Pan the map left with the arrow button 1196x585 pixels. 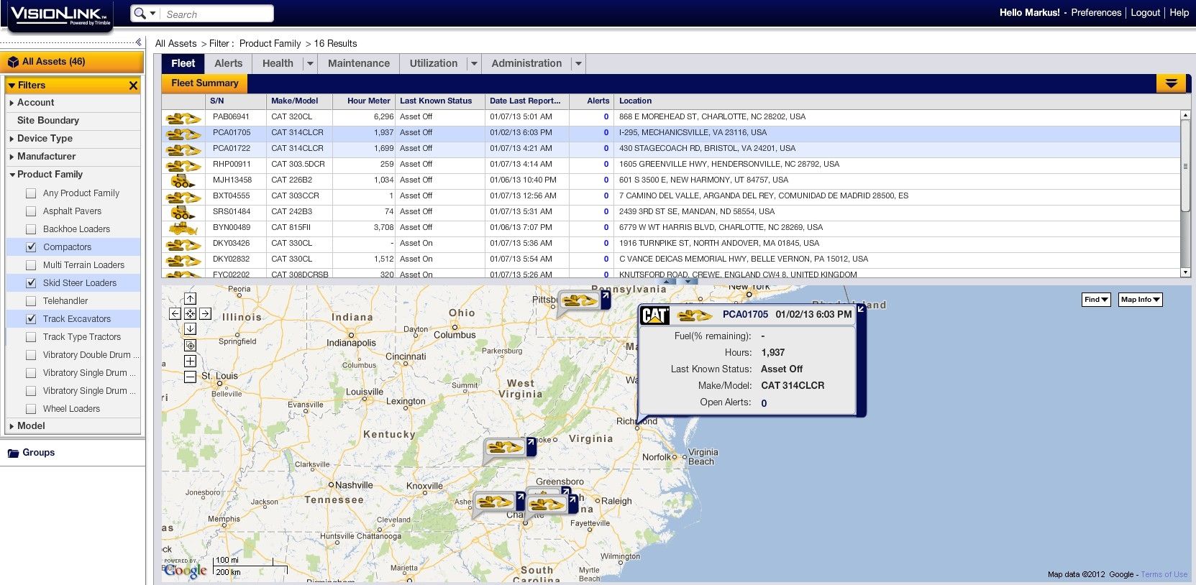175,313
